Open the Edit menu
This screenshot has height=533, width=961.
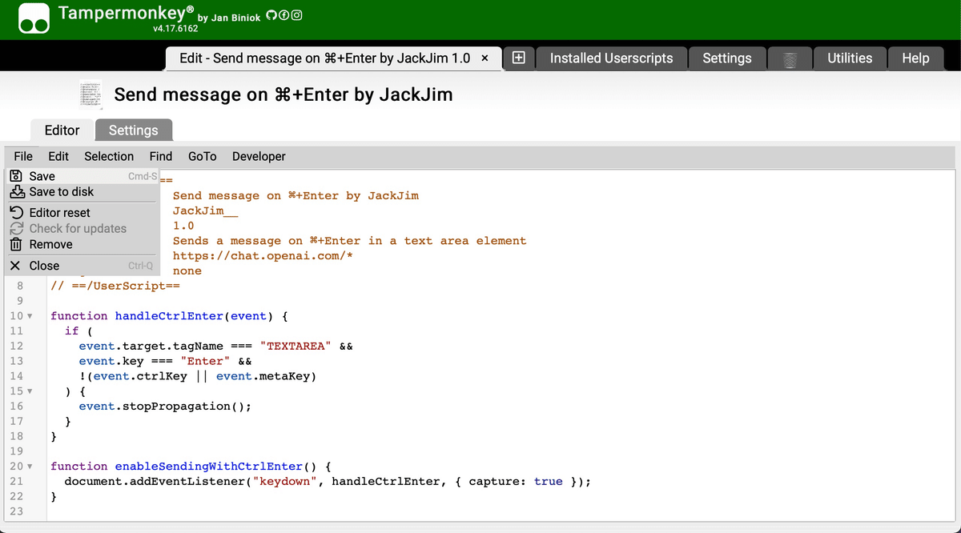pos(58,156)
